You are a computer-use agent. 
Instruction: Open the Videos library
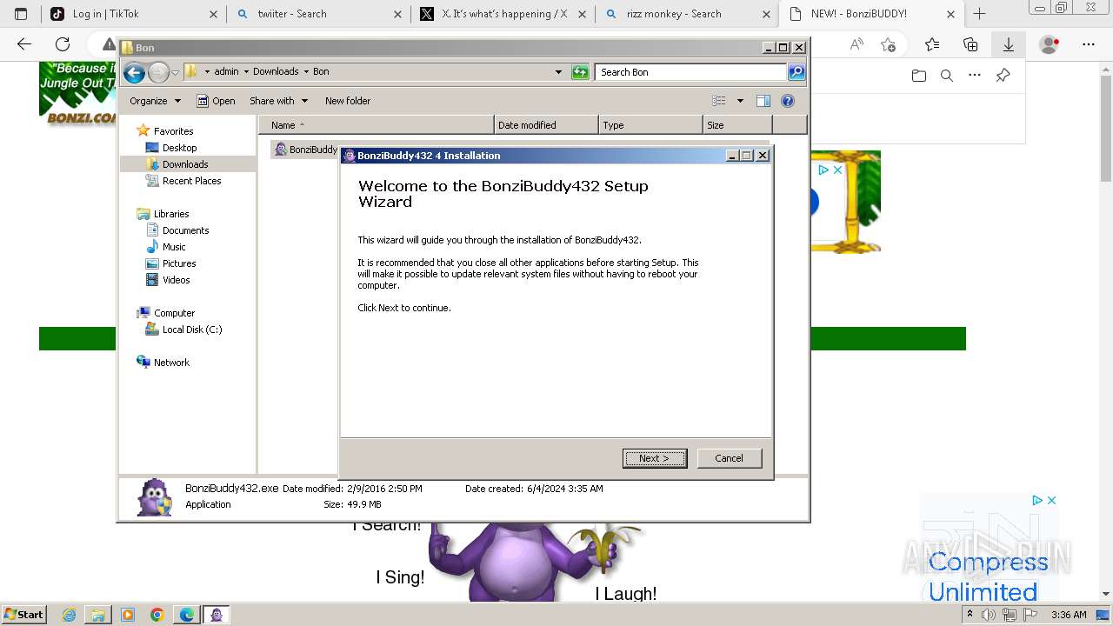[176, 280]
